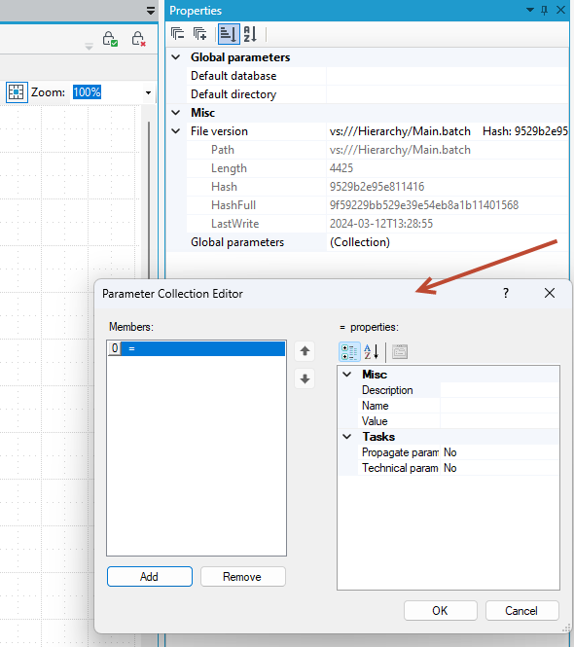Screen dimensions: 574x647
Task: Toggle categorized view in Properties panel toolbar
Action: pos(229,34)
